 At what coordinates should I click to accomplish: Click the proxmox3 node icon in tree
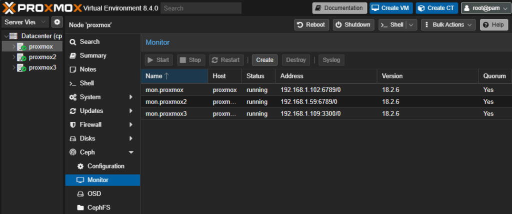pyautogui.click(x=21, y=68)
